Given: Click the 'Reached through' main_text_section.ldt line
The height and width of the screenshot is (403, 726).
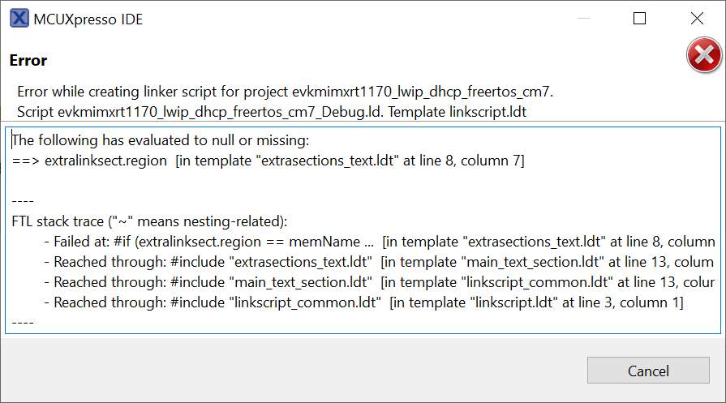Looking at the screenshot, I should (381, 282).
